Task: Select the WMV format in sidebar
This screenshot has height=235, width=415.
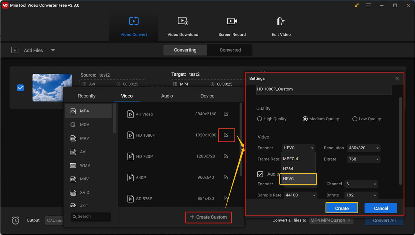Action: tap(88, 165)
